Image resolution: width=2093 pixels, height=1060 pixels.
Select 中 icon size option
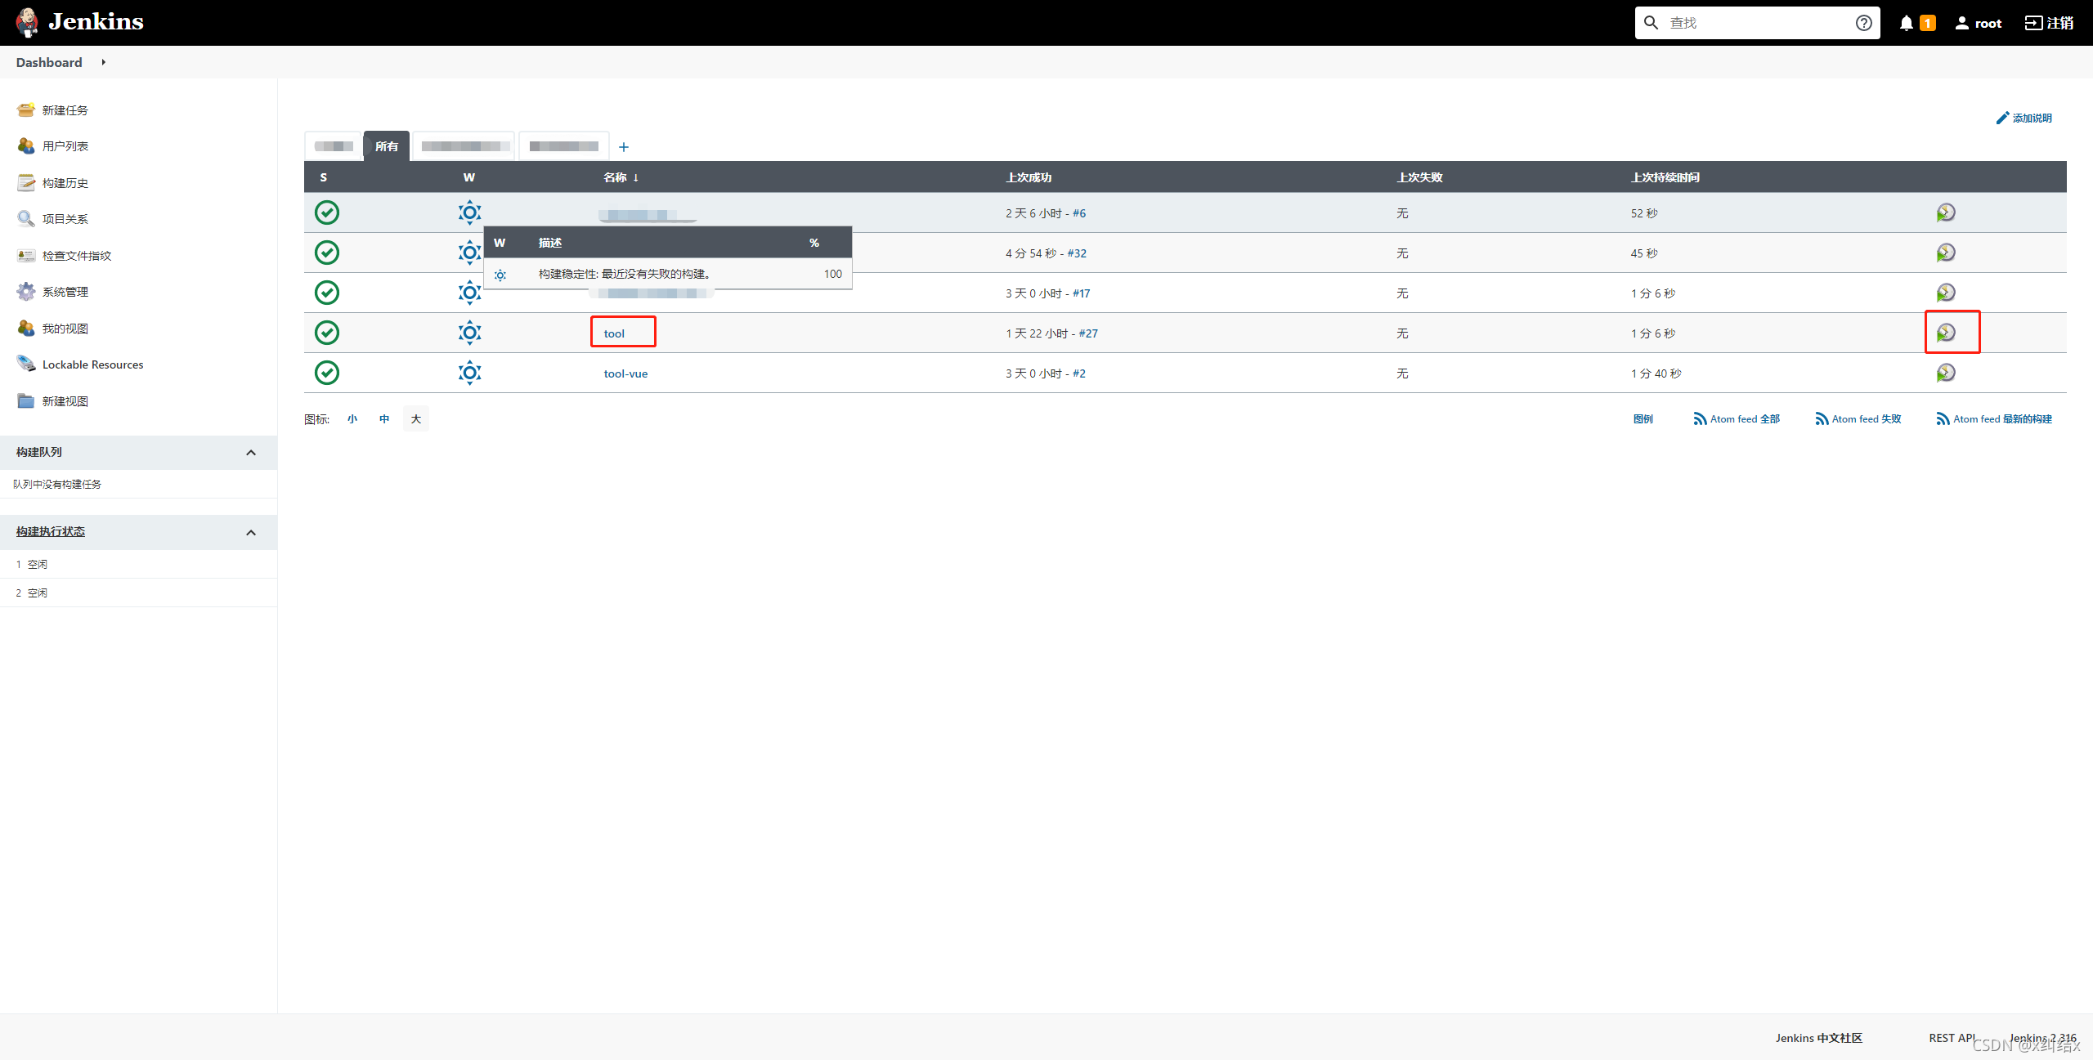pyautogui.click(x=384, y=418)
